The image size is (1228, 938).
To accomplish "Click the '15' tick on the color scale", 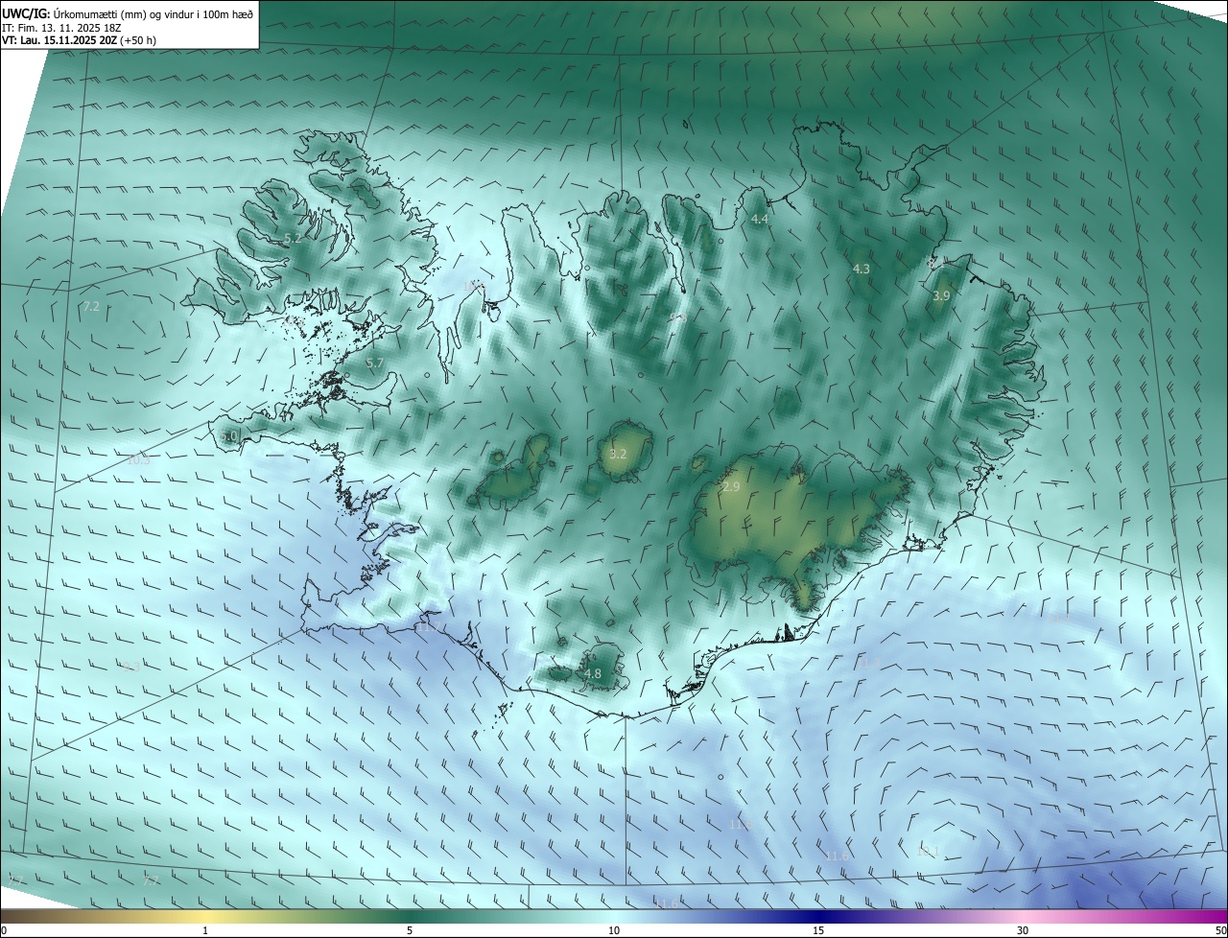I will pyautogui.click(x=818, y=930).
